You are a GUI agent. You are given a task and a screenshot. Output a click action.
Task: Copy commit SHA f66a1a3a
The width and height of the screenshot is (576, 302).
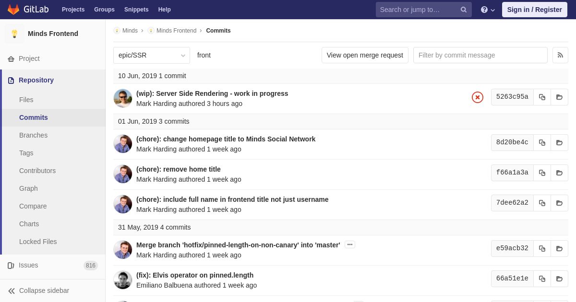tap(542, 173)
